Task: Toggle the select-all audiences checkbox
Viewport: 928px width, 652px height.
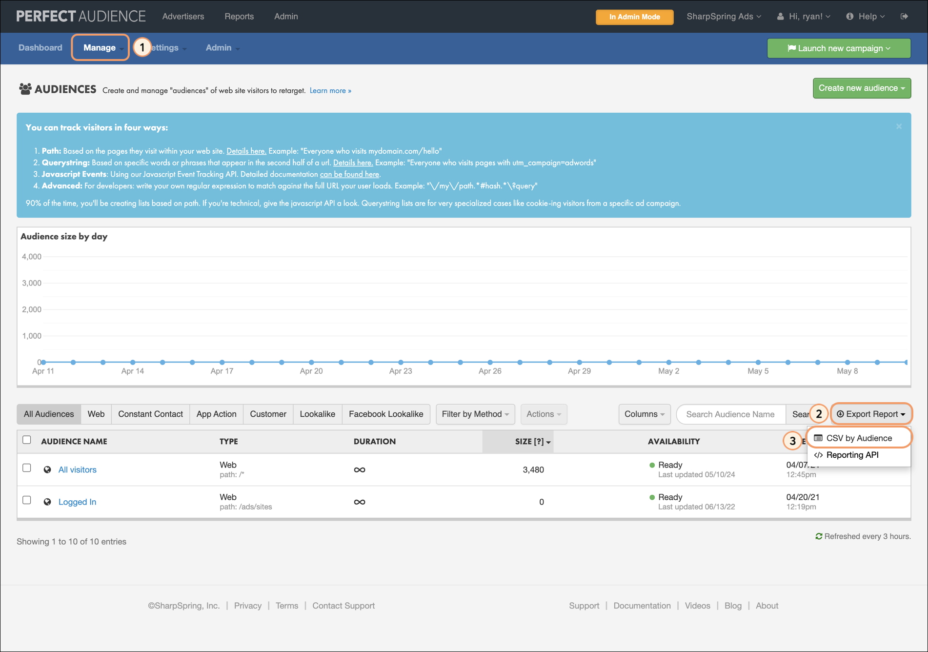Action: [x=27, y=440]
